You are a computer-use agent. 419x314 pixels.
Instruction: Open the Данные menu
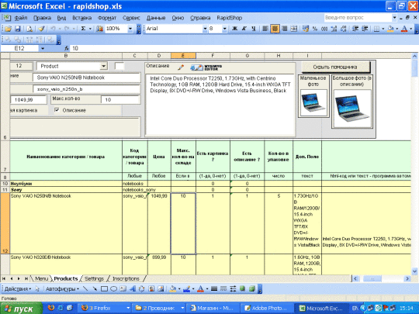click(156, 18)
